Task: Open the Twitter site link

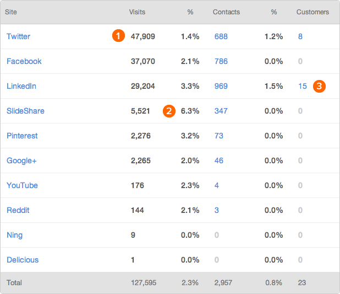Action: 18,36
